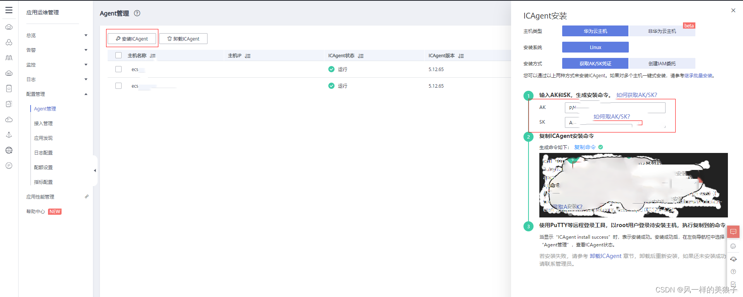
Task: Click the 卸载ICAgent toolbar button
Action: [x=184, y=39]
